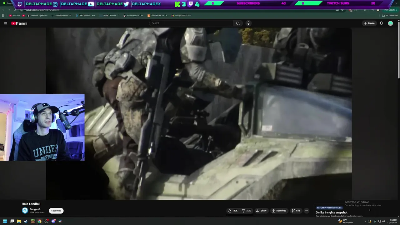
Task: Click the Return YouTube Dislike badge
Action: point(329,208)
